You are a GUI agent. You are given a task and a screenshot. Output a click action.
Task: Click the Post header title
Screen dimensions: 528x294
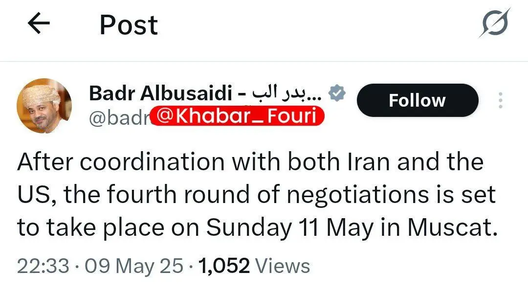tap(129, 25)
